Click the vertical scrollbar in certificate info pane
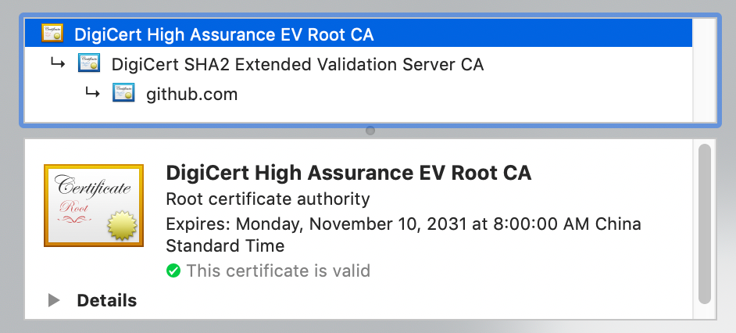This screenshot has width=736, height=333. (705, 224)
